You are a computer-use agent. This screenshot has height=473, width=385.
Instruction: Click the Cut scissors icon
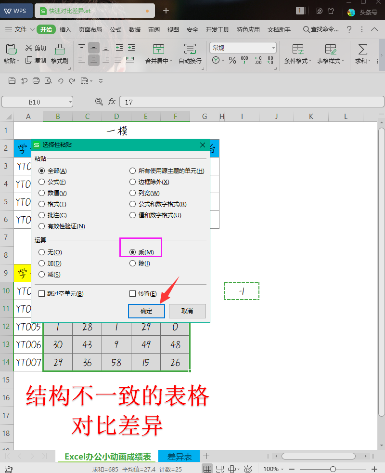pos(29,48)
